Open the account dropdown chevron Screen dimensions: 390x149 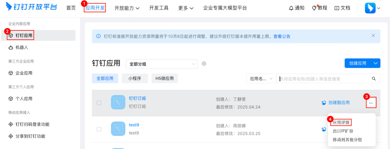pos(379,8)
